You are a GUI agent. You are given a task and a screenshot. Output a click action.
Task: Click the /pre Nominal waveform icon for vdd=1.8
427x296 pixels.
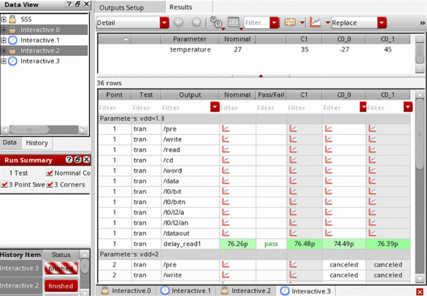(x=226, y=129)
